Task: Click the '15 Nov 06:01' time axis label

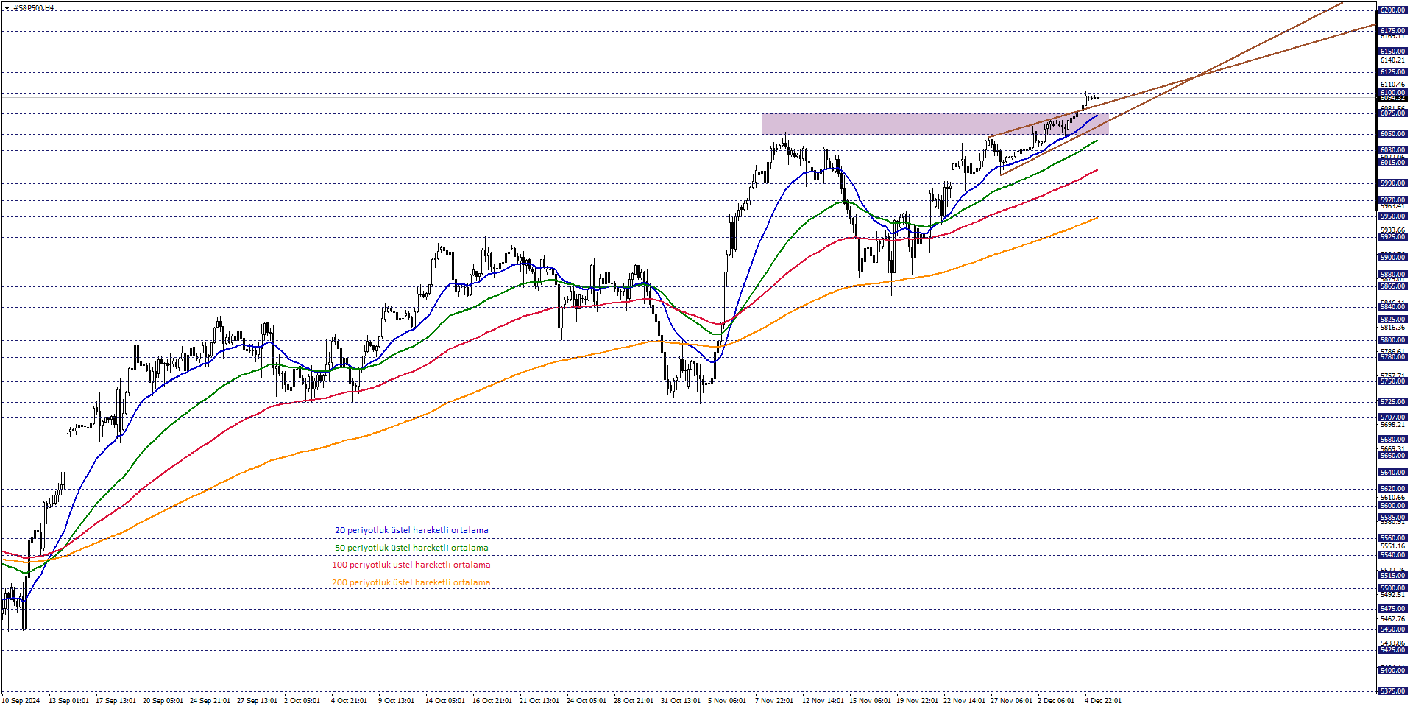Action: (x=870, y=701)
